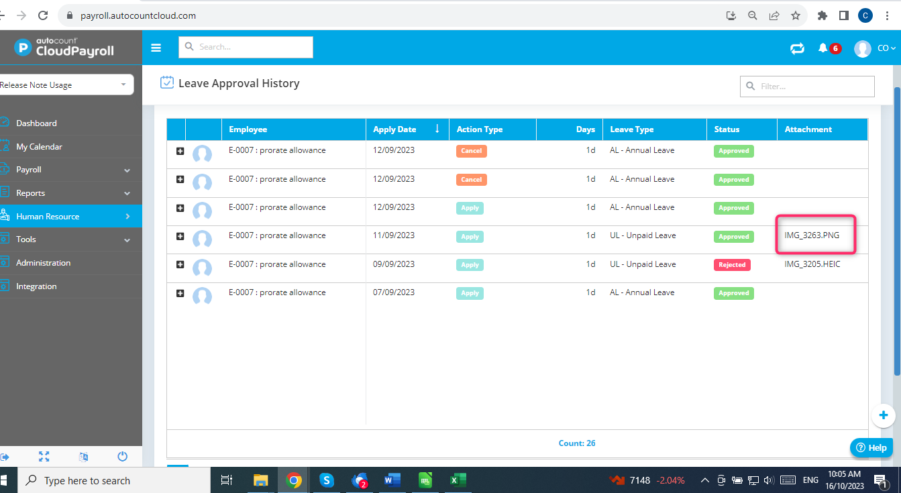901x493 pixels.
Task: Expand the 09/09/2023 rejected row
Action: [x=180, y=265]
